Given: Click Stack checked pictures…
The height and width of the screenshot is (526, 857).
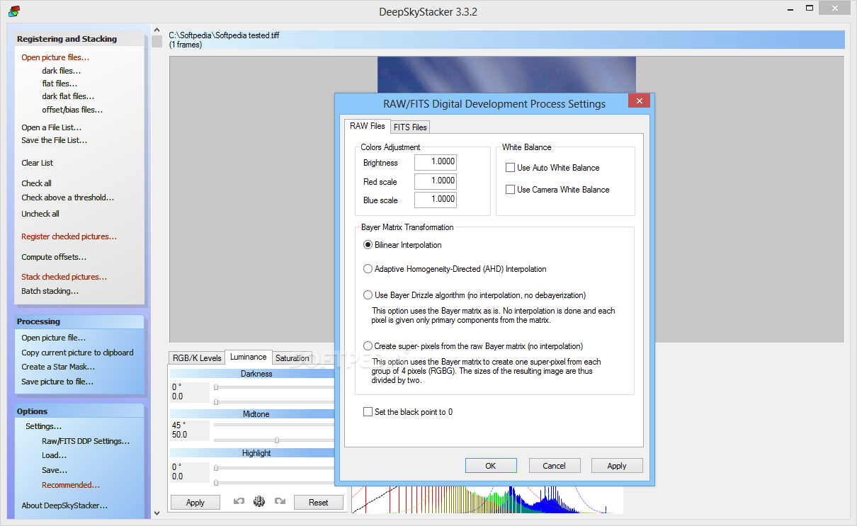Looking at the screenshot, I should click(x=64, y=277).
